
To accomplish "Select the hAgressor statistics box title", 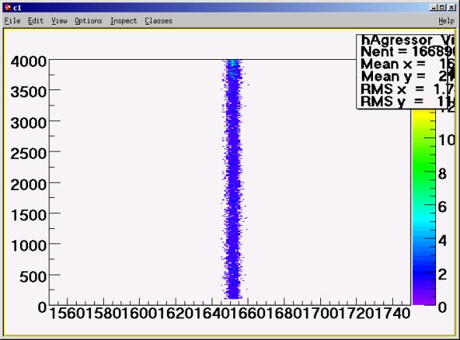I will coord(407,40).
